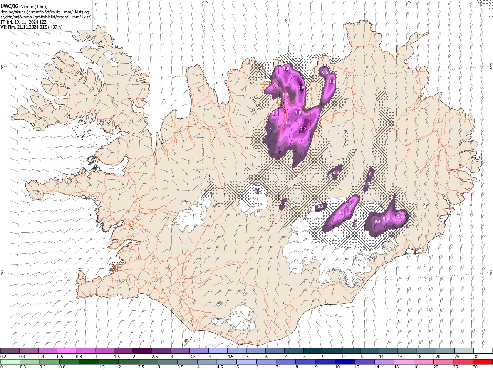Click the '2.5' label under the purple legend row
The height and width of the screenshot is (370, 493).
point(155,357)
